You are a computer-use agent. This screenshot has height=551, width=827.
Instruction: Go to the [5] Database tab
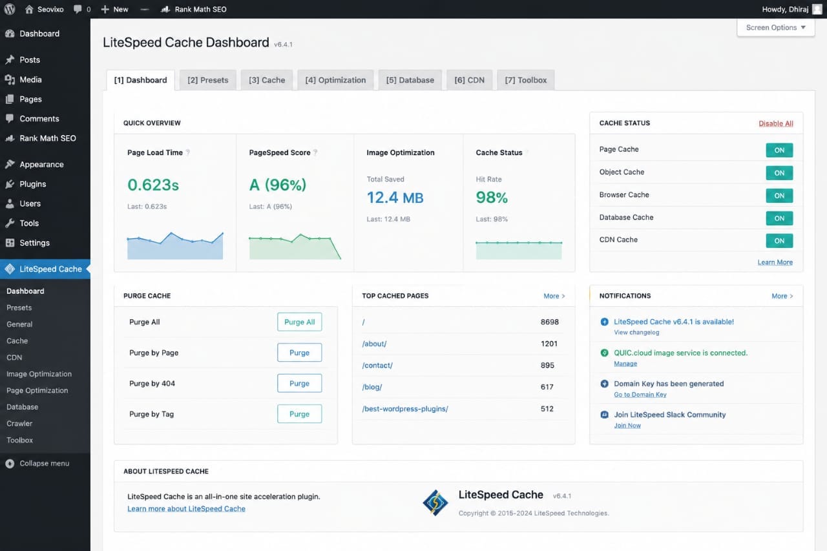pyautogui.click(x=410, y=80)
